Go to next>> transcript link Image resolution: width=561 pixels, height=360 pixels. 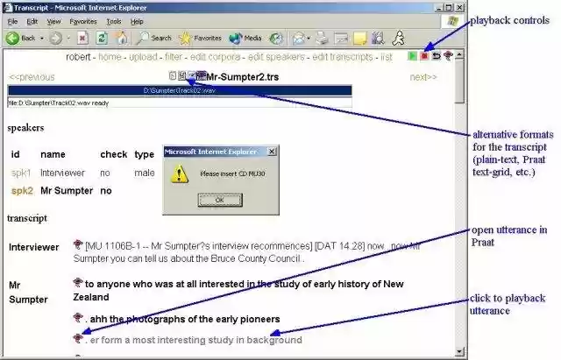(423, 77)
